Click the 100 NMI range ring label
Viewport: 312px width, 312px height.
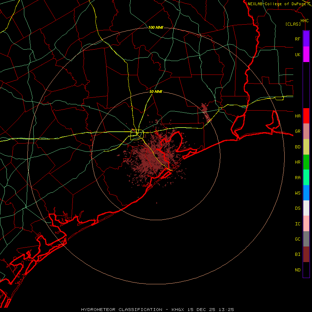156,27
